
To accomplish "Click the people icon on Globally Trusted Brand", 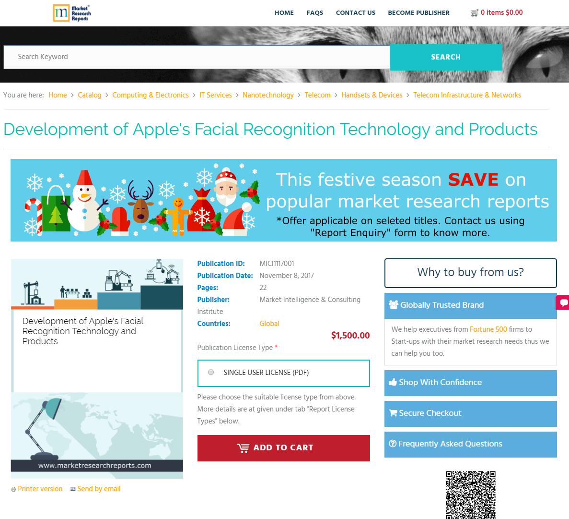I will click(394, 304).
